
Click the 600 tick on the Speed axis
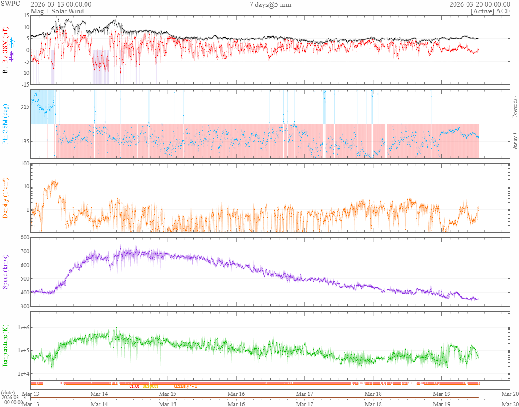coord(25,265)
